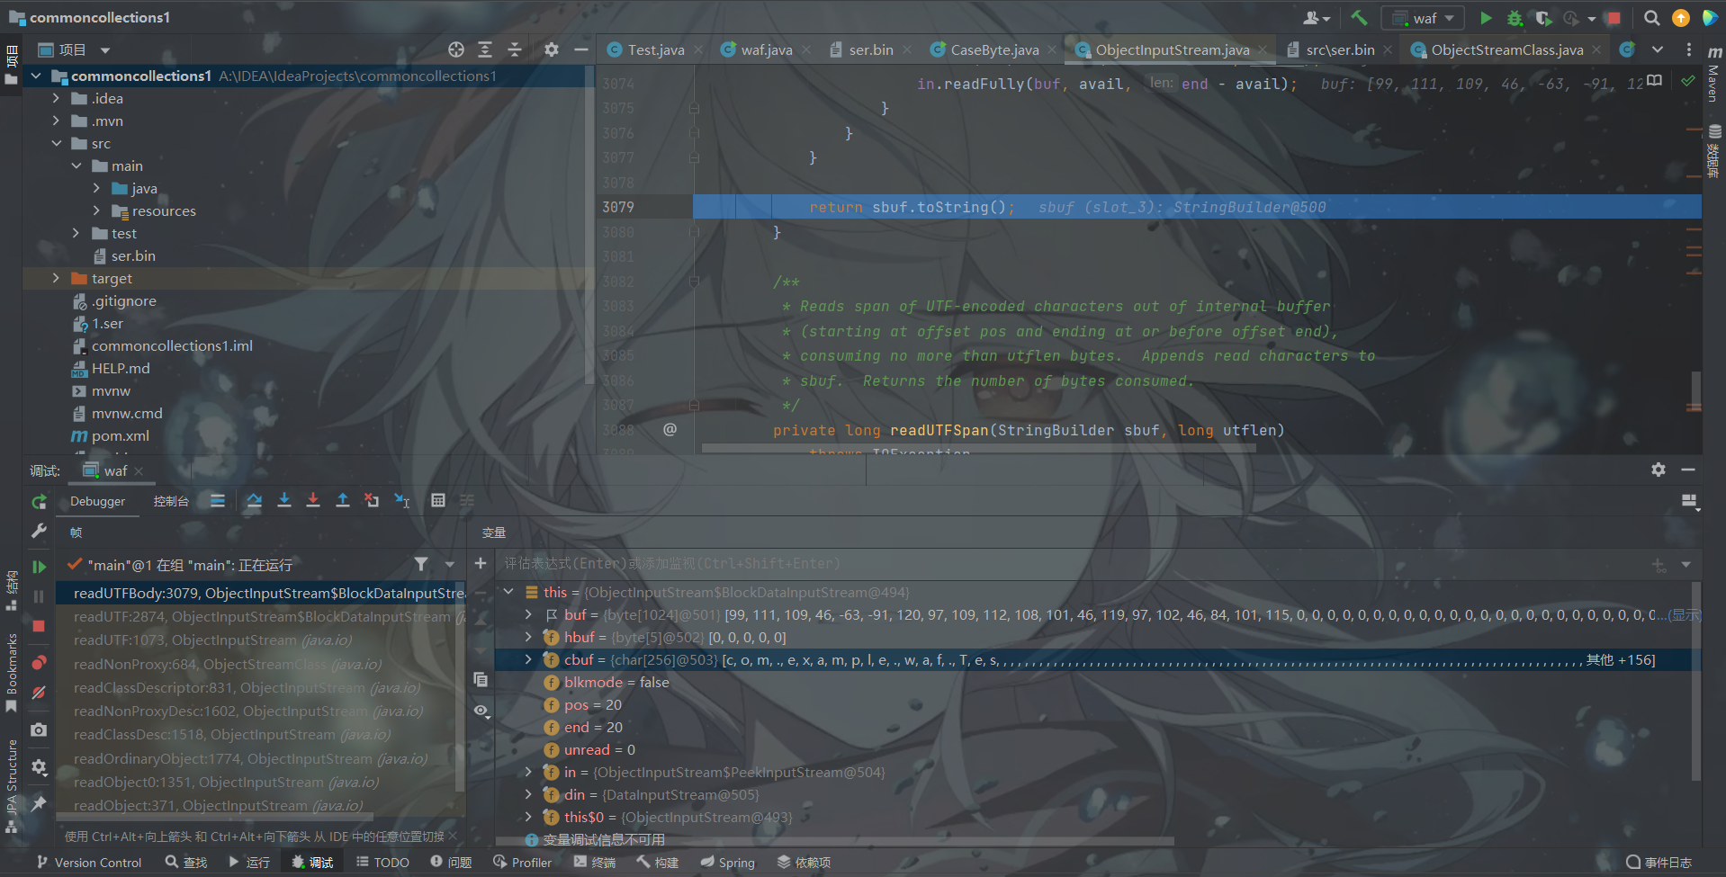Open the waf run configuration dropdown

tap(1424, 18)
